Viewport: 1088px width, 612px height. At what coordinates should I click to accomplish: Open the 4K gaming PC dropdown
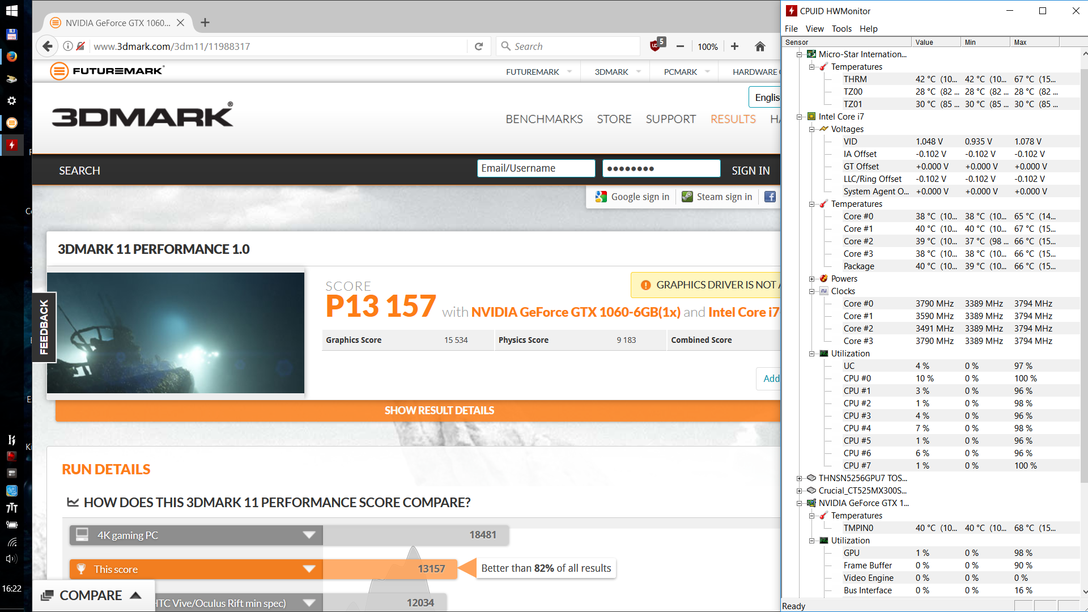pyautogui.click(x=309, y=535)
